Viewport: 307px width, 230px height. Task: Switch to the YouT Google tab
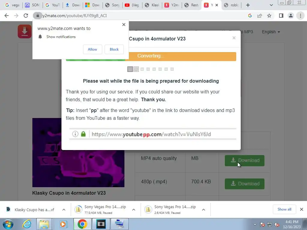point(52,5)
